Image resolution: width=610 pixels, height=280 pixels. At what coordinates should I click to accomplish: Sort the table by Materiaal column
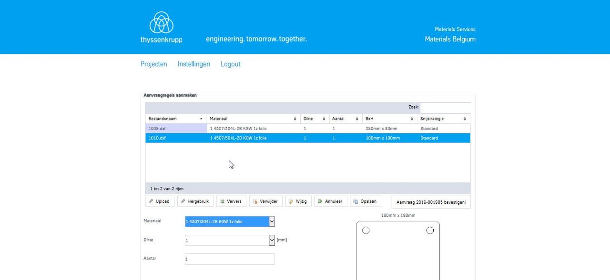click(x=254, y=119)
